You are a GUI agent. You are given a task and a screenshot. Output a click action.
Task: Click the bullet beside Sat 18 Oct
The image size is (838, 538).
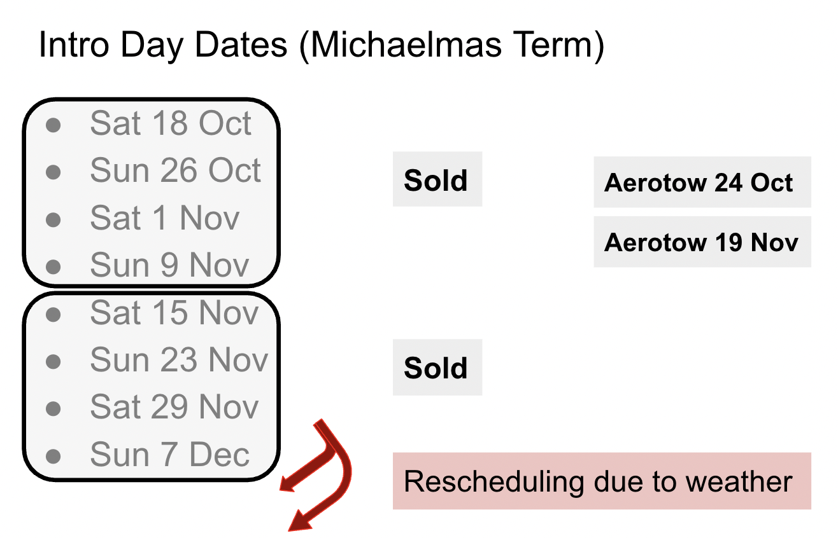pos(53,125)
